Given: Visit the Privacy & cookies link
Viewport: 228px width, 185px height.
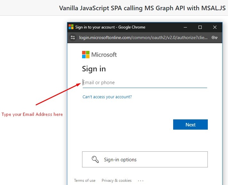Looking at the screenshot, I should click(116, 181).
